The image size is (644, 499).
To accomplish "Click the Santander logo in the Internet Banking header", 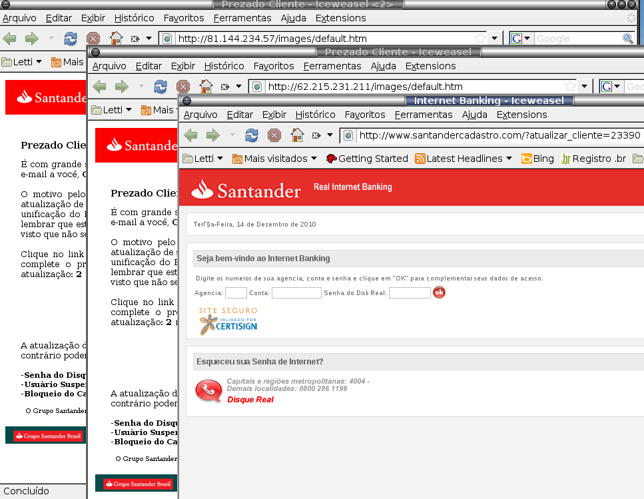I will tap(246, 190).
